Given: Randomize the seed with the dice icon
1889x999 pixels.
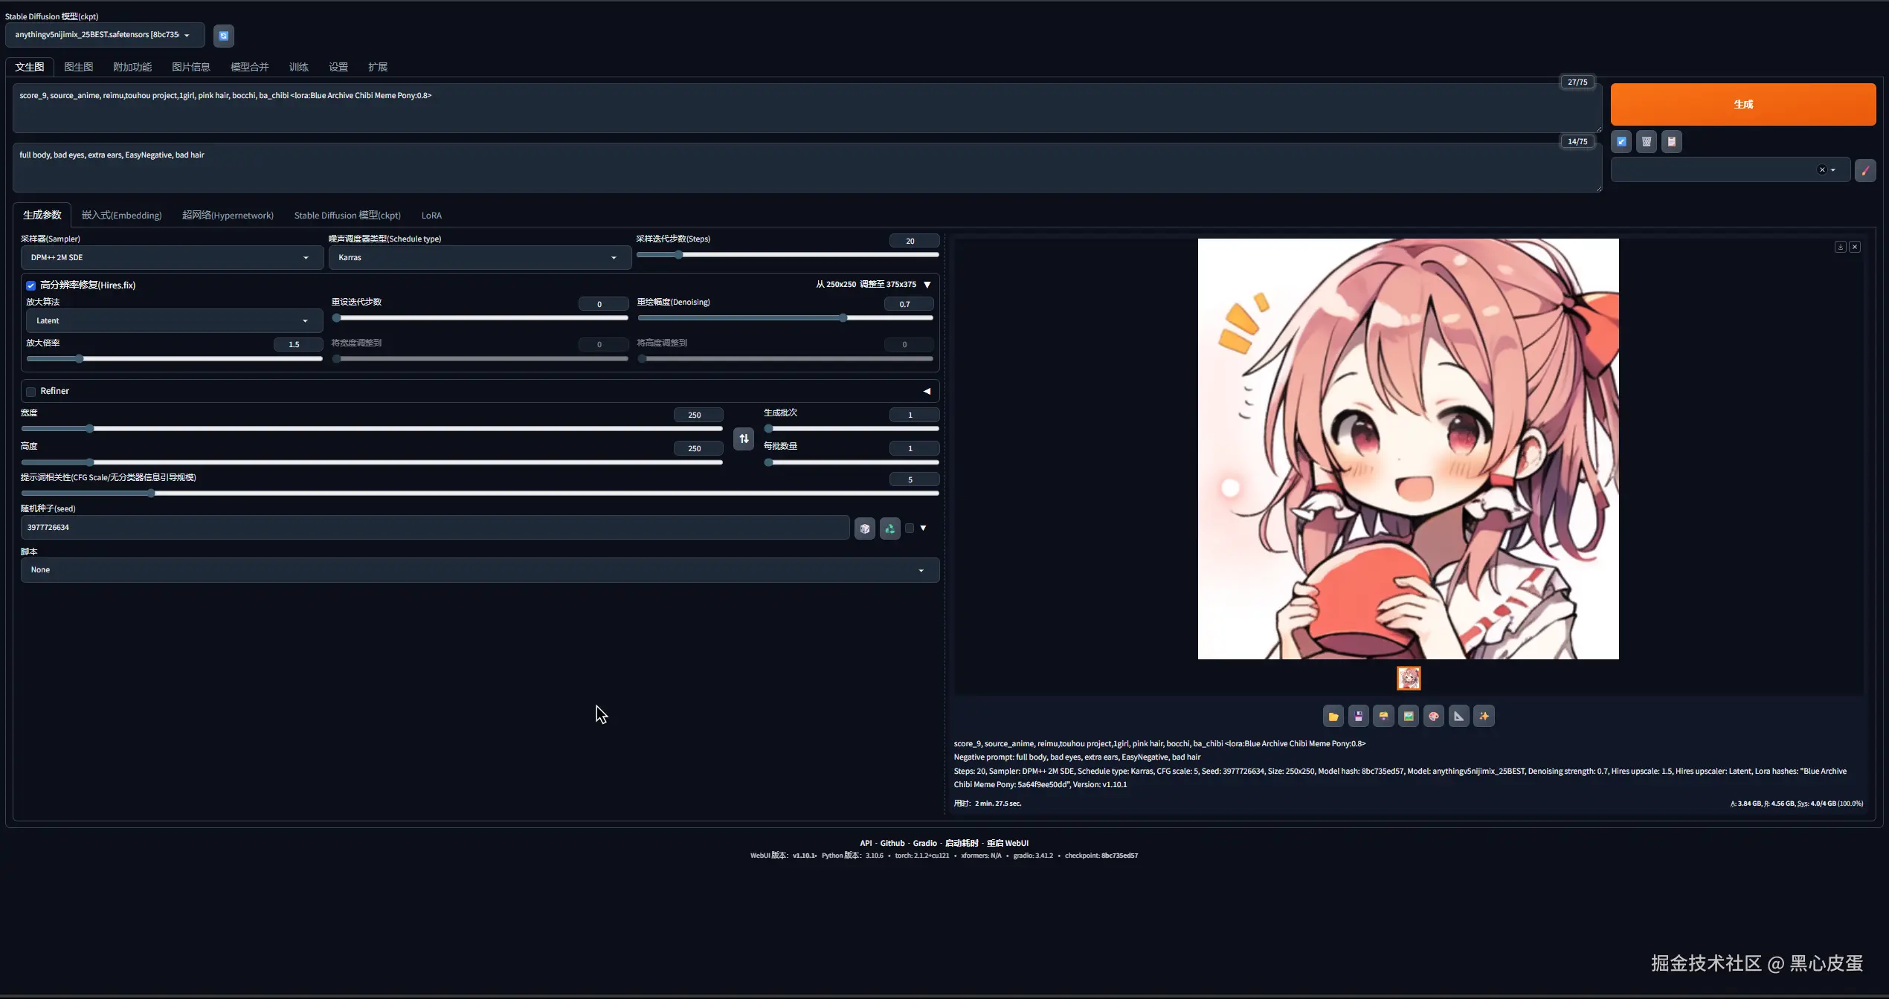Looking at the screenshot, I should tap(864, 528).
